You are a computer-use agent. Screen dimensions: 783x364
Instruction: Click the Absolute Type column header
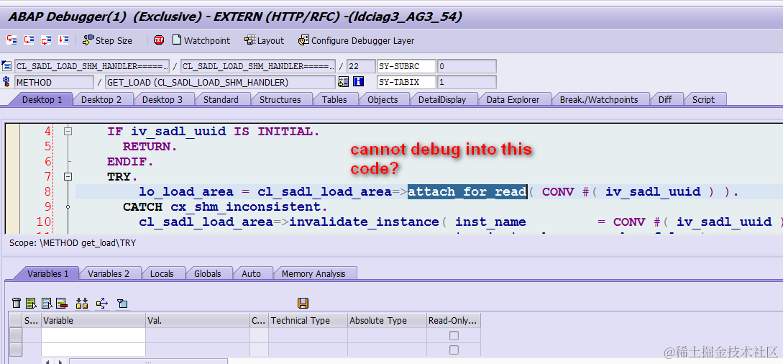pos(387,321)
